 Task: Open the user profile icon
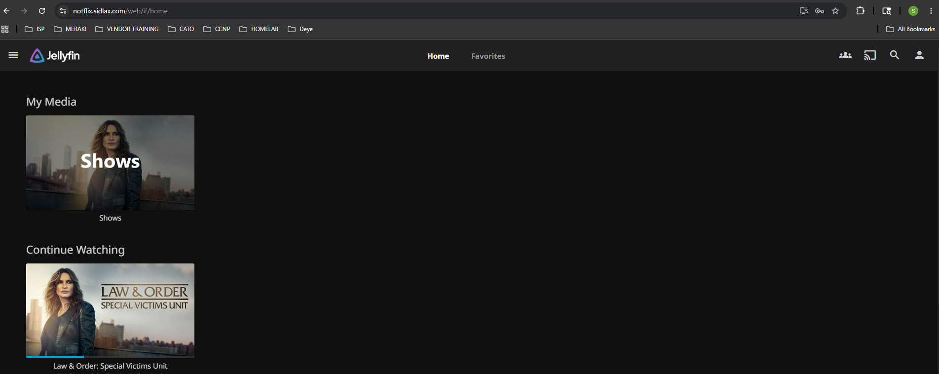coord(919,55)
